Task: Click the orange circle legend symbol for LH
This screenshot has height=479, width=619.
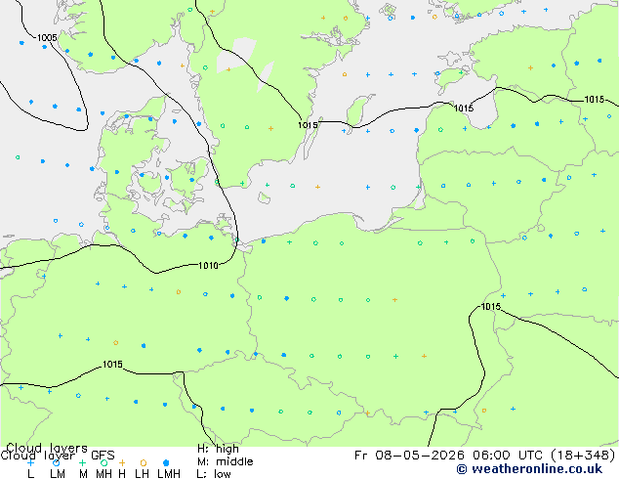Action: [144, 462]
